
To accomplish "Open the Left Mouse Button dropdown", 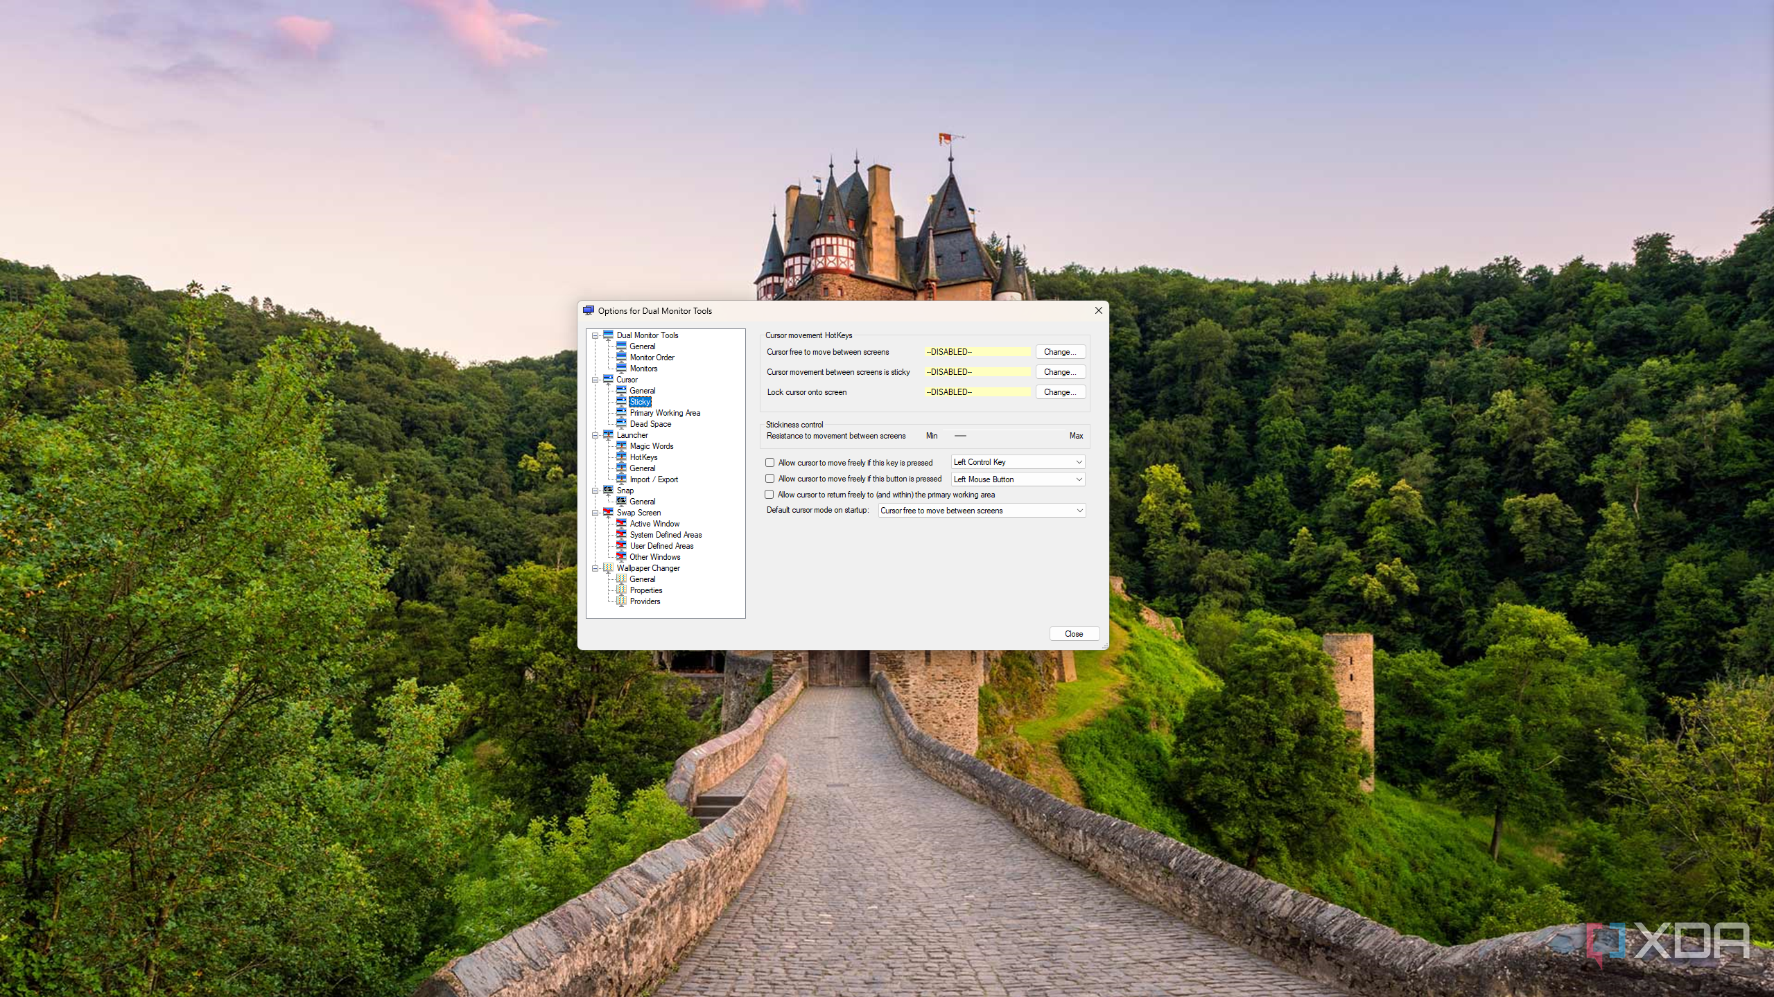I will (x=1018, y=479).
